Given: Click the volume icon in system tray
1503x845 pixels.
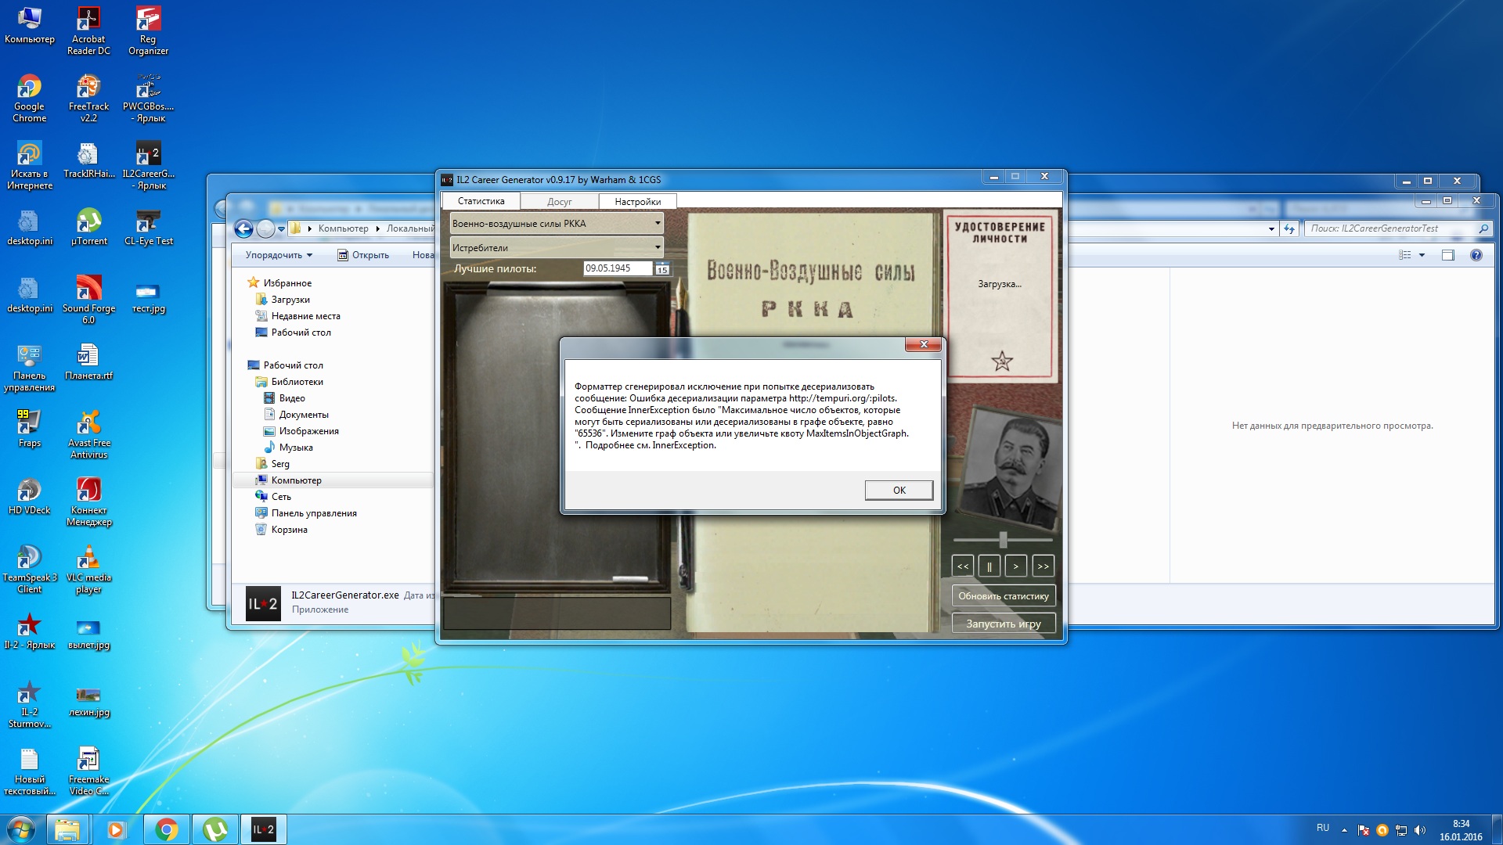Looking at the screenshot, I should [x=1420, y=830].
